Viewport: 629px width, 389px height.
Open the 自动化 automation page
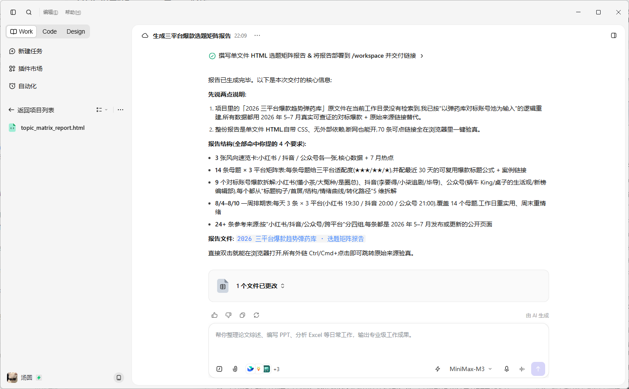tap(23, 86)
